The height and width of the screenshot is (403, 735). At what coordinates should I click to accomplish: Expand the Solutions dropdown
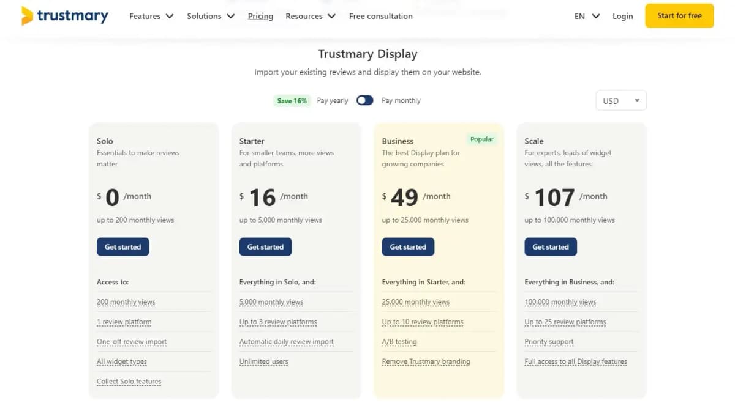[211, 16]
